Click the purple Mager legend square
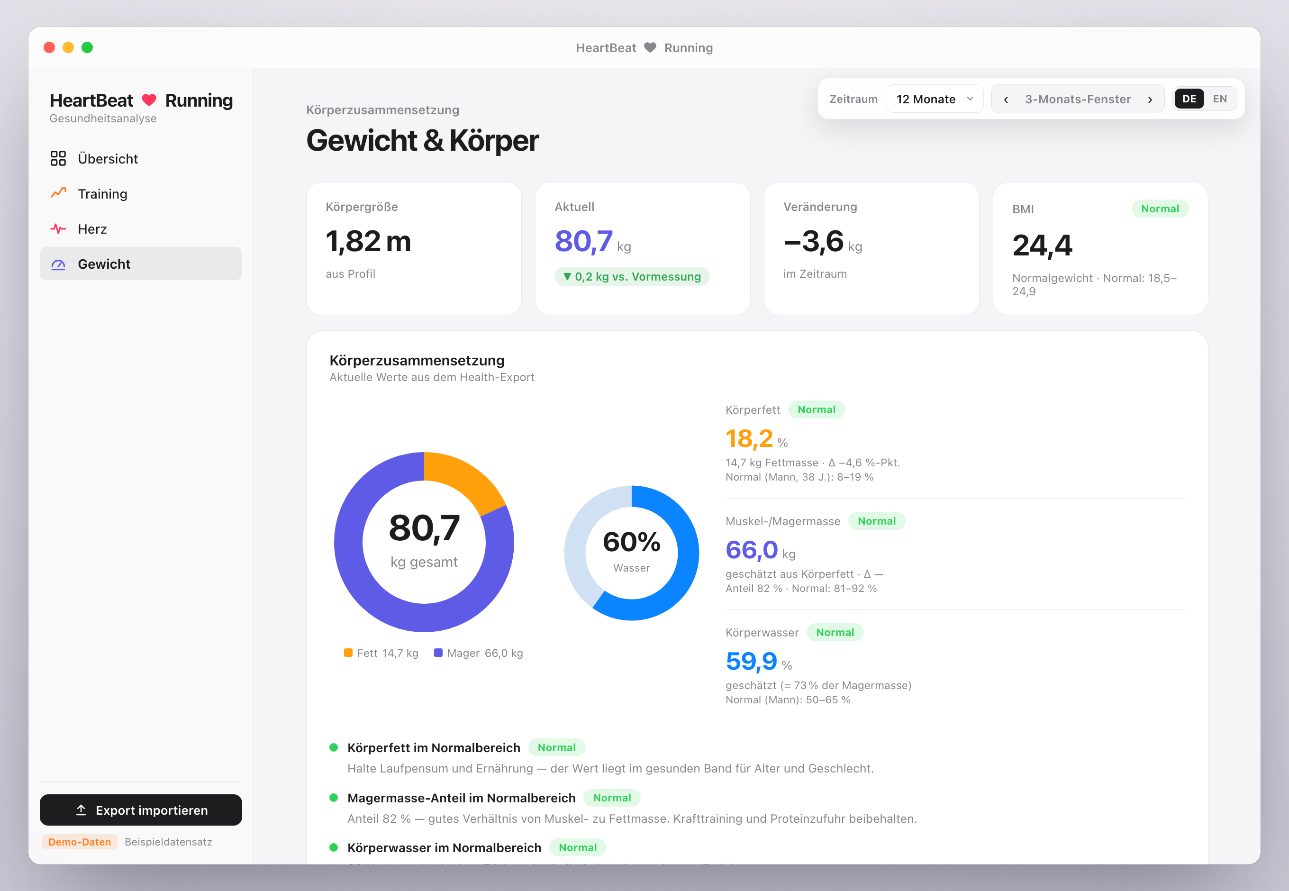 (x=438, y=653)
